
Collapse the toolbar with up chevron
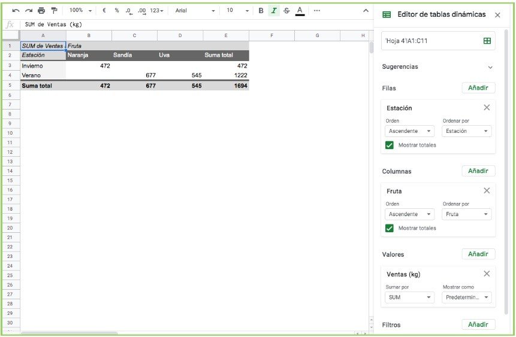tap(366, 11)
